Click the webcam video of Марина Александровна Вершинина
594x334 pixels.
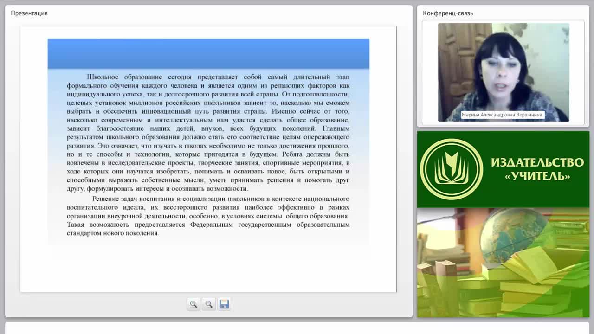[x=504, y=72]
